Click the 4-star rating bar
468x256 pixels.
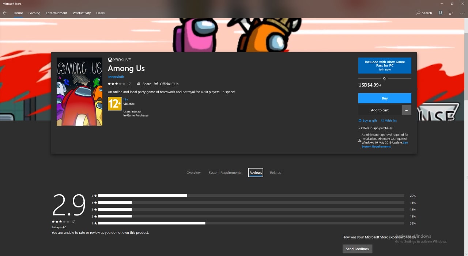click(x=251, y=203)
